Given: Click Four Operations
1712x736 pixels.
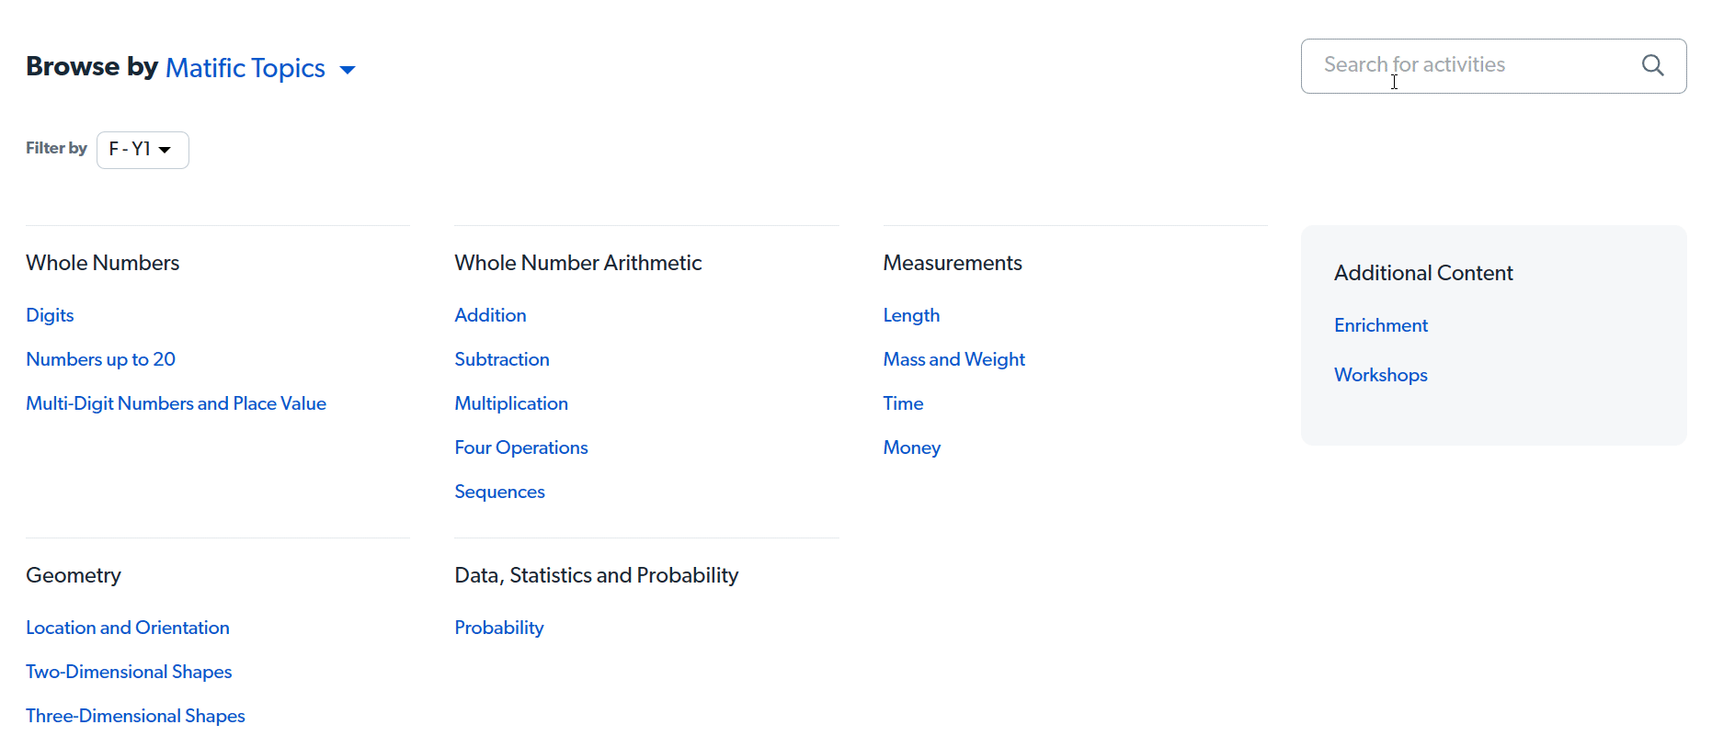Looking at the screenshot, I should tap(520, 447).
